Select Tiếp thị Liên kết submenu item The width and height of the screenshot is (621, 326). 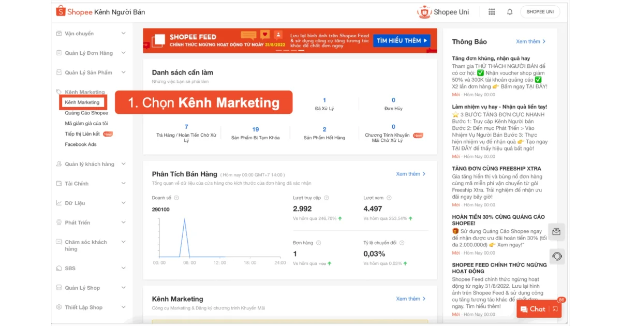(82, 134)
